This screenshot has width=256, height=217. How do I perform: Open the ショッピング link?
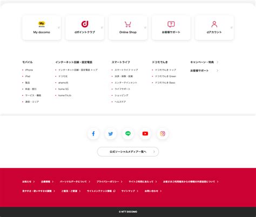[x=122, y=95]
